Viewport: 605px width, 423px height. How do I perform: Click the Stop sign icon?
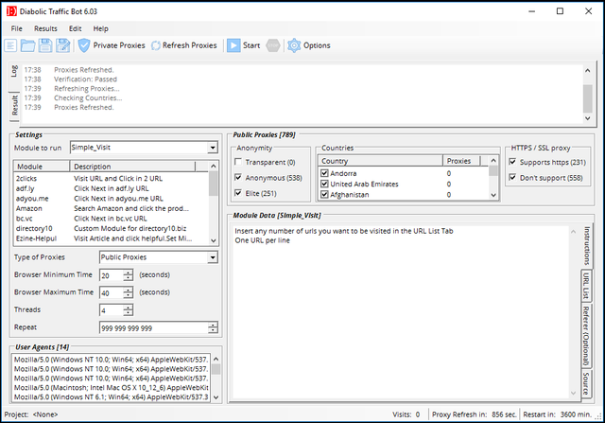click(x=273, y=45)
